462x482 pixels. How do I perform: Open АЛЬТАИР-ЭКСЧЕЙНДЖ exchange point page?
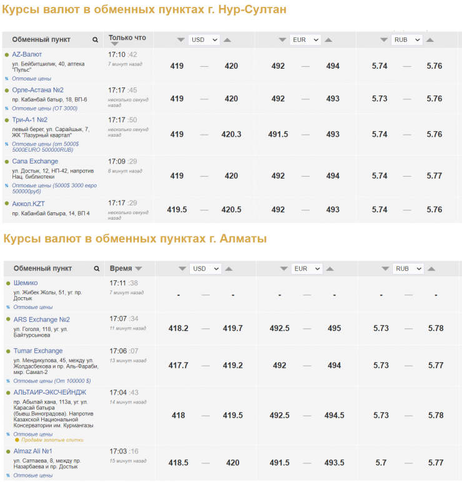click(50, 392)
